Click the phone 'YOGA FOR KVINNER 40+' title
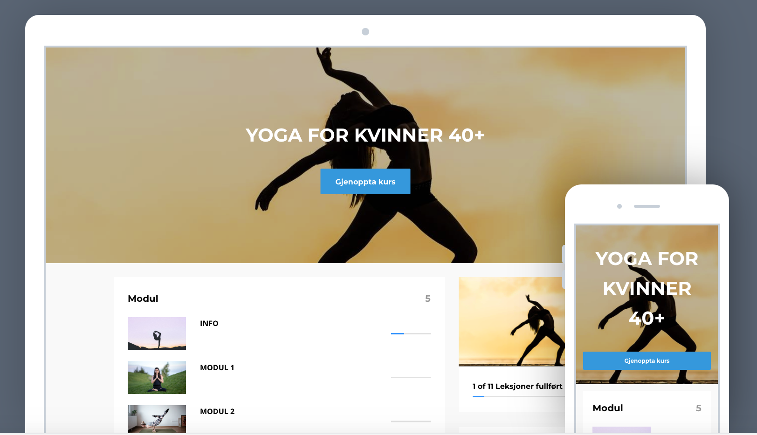The height and width of the screenshot is (435, 757). [x=647, y=288]
